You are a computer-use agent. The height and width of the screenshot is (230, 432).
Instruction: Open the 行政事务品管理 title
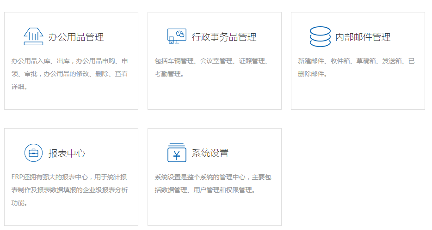pos(224,37)
